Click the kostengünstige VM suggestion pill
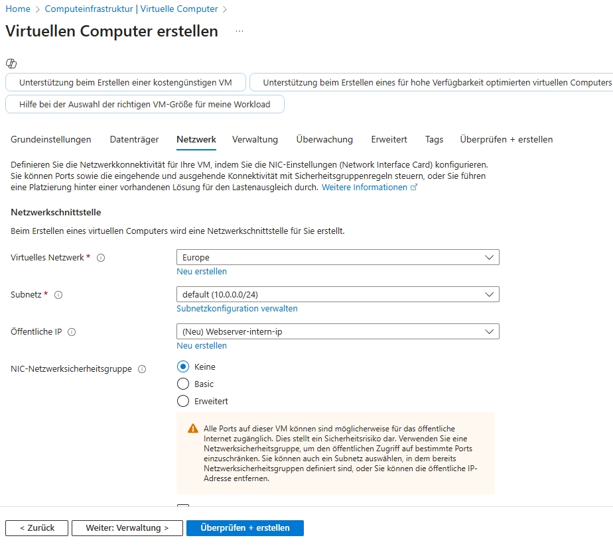Viewport: 613px width, 552px height. (x=125, y=83)
